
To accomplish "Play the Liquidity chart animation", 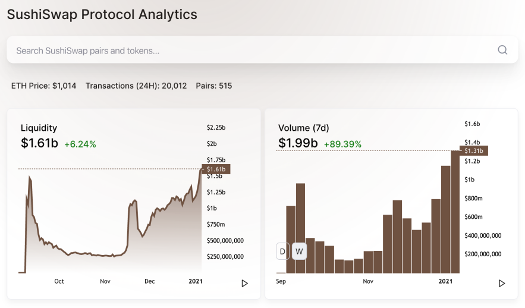I will pyautogui.click(x=245, y=284).
